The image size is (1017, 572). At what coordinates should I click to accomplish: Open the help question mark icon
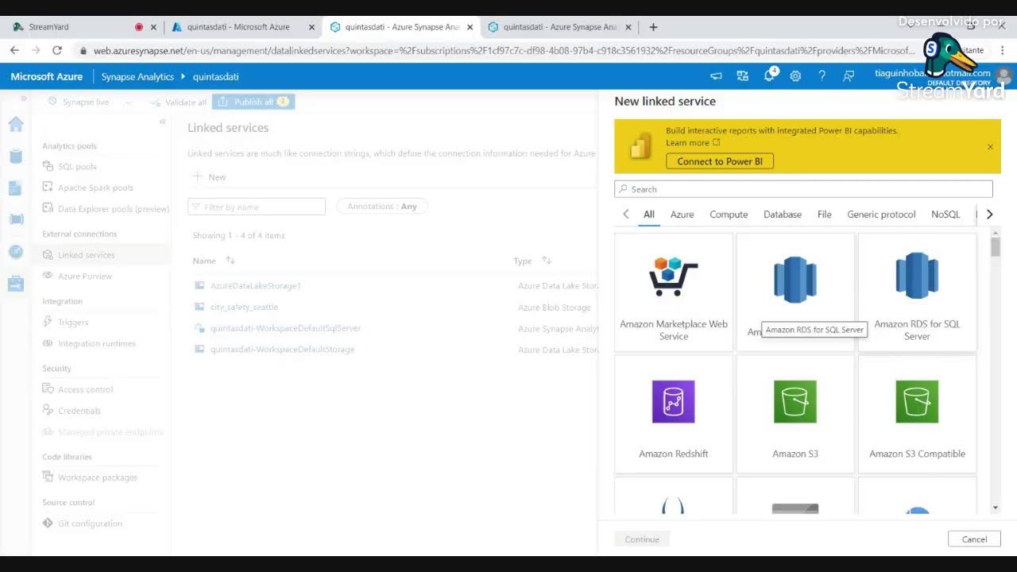coord(822,76)
